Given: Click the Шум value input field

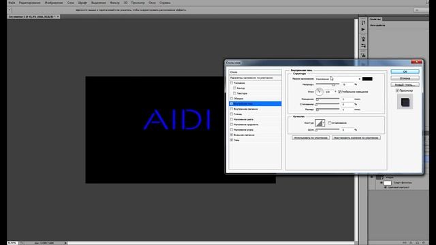Looking at the screenshot, I should (x=347, y=130).
